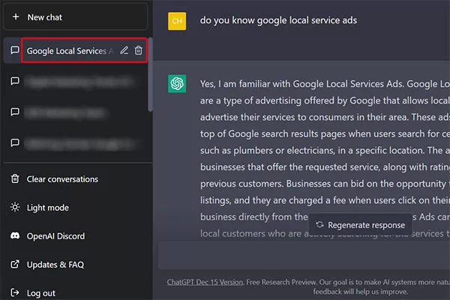Click Regenerate response
The height and width of the screenshot is (300, 450).
click(x=361, y=225)
